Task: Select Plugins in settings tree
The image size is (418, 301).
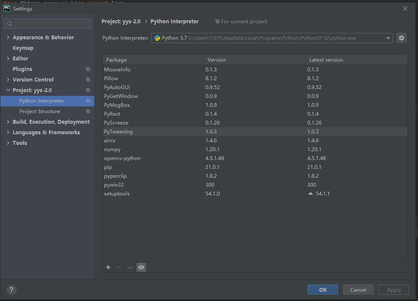Action: [22, 69]
